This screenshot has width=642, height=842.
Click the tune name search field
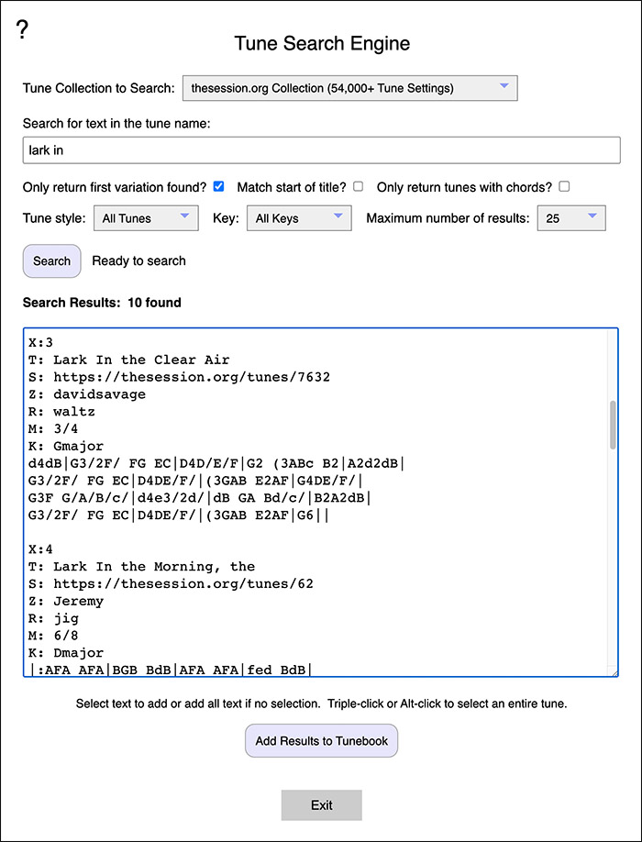[x=322, y=150]
